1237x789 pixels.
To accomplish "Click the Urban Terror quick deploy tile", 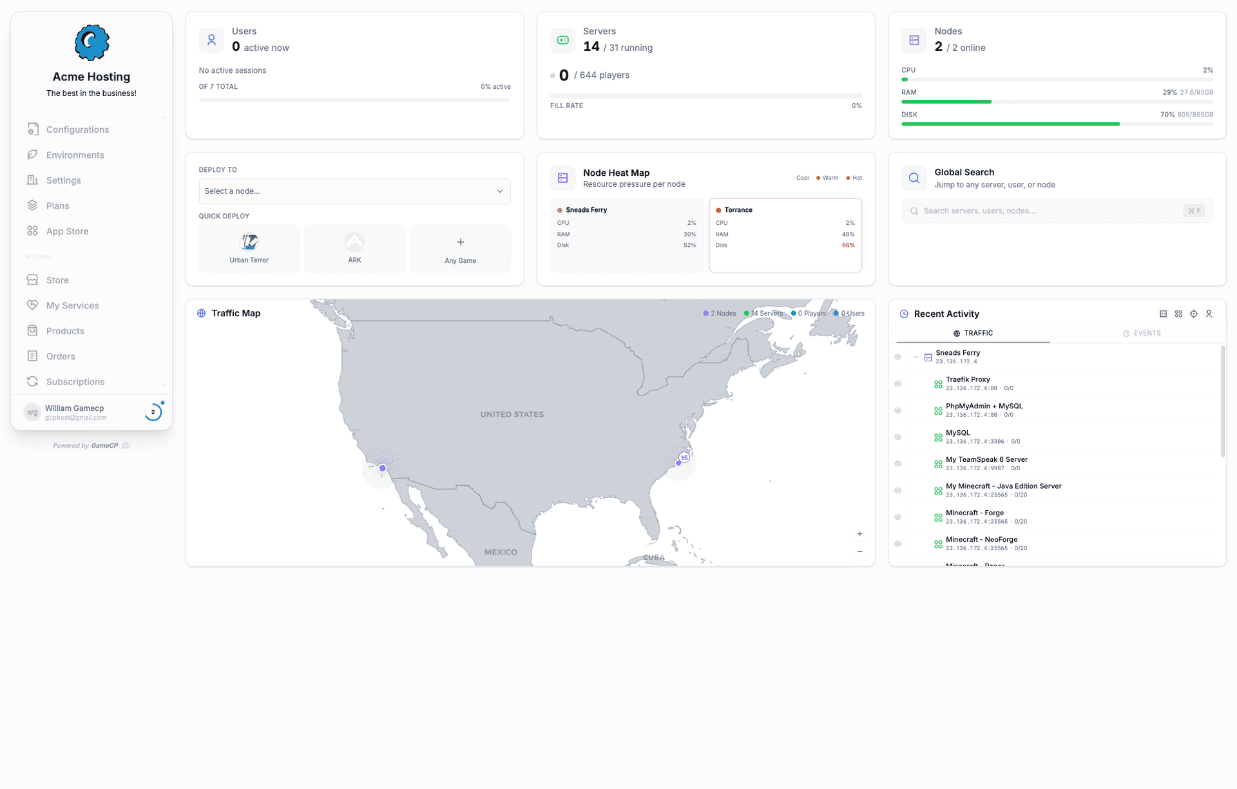I will click(x=249, y=249).
